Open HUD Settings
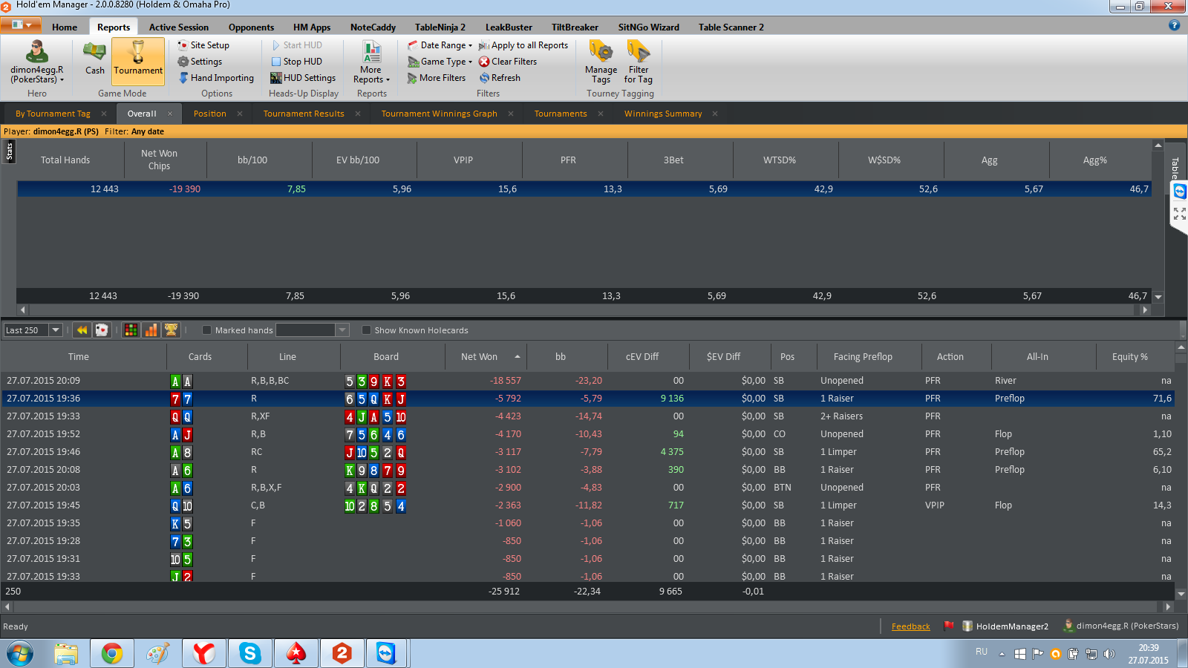The image size is (1188, 668). (303, 78)
